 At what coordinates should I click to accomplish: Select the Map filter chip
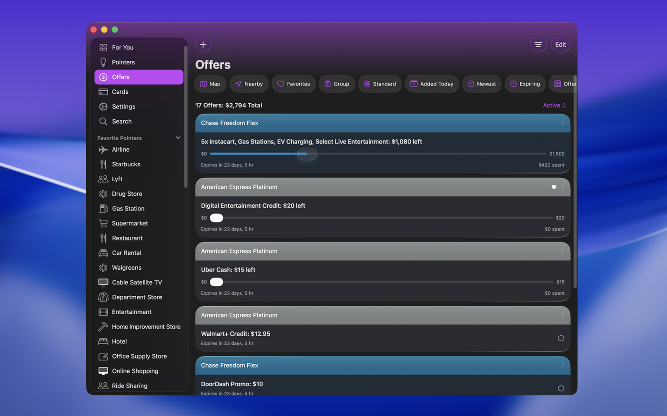[x=210, y=84]
